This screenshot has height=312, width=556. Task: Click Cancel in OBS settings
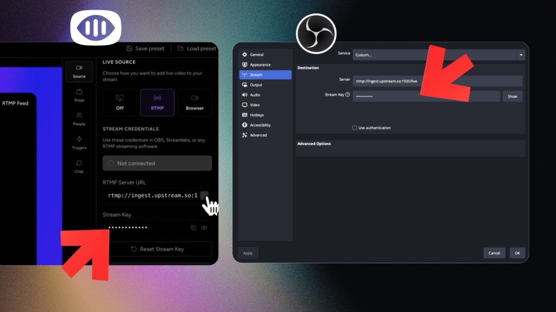pos(494,253)
